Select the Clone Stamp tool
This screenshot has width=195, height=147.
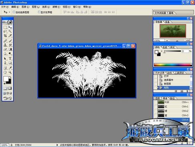coord(5,45)
